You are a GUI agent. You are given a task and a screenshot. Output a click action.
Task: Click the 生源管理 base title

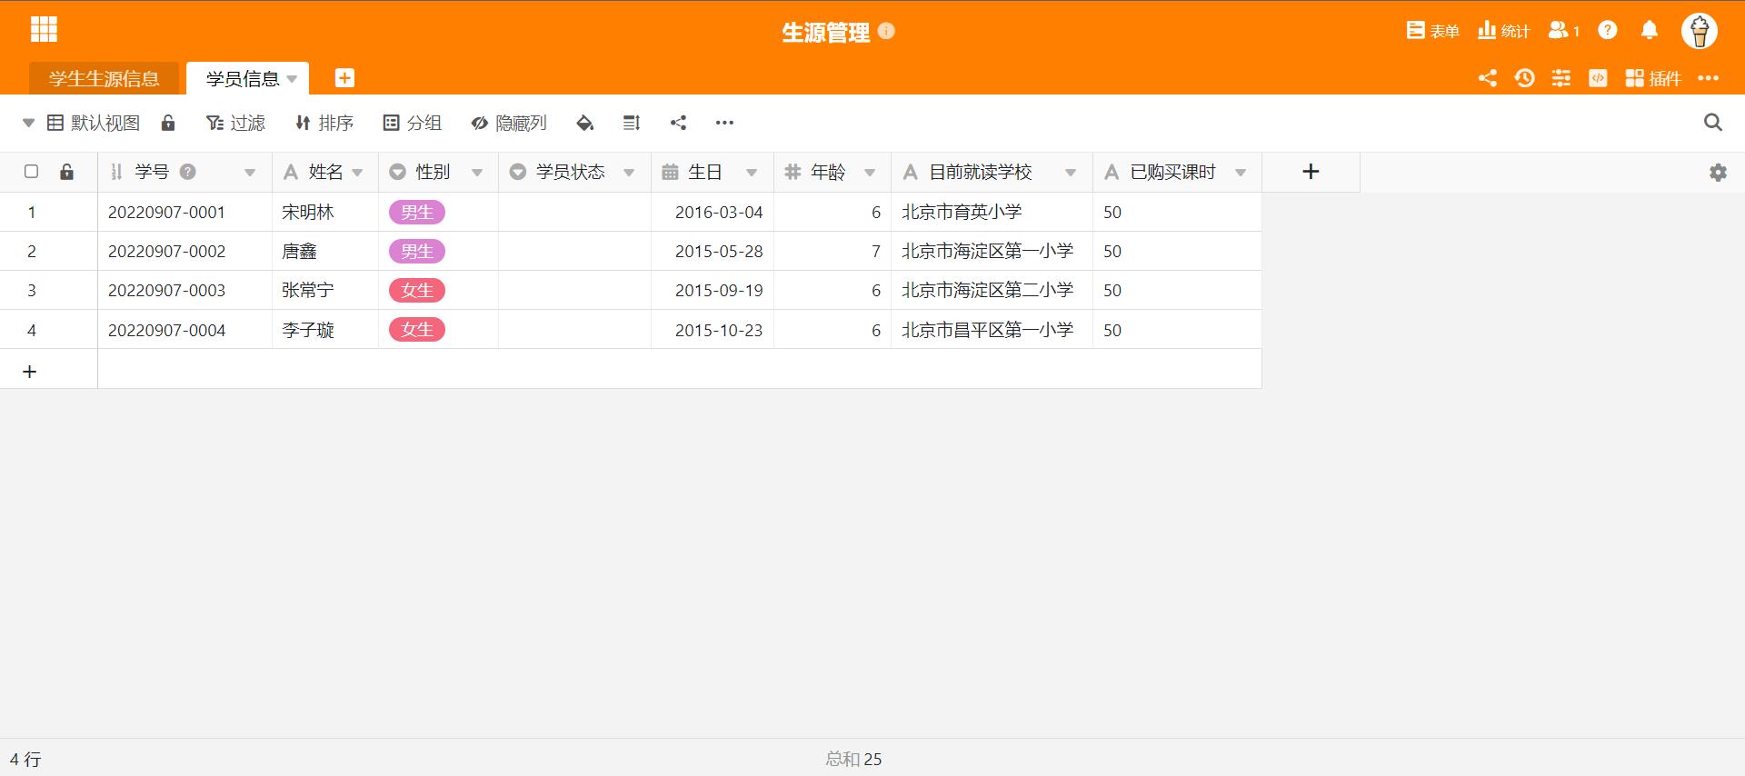[825, 32]
